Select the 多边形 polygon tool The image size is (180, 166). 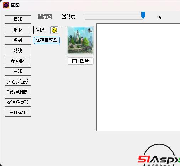[x=18, y=61]
